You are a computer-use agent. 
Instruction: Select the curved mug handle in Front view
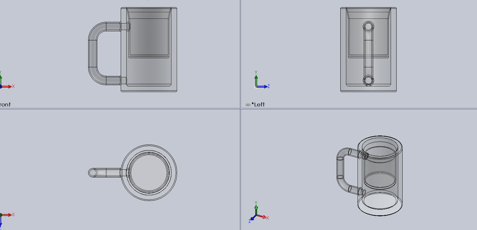tap(93, 53)
